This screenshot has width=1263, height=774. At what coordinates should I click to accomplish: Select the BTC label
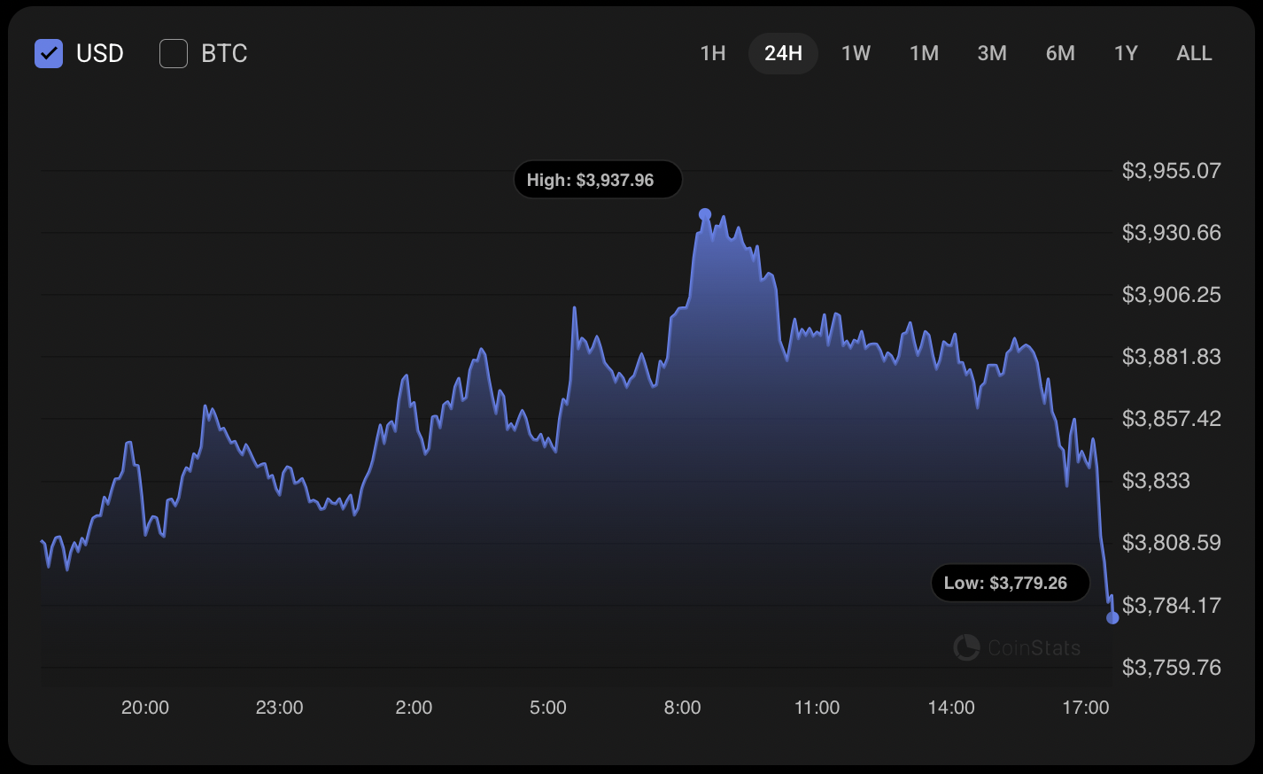pyautogui.click(x=224, y=53)
